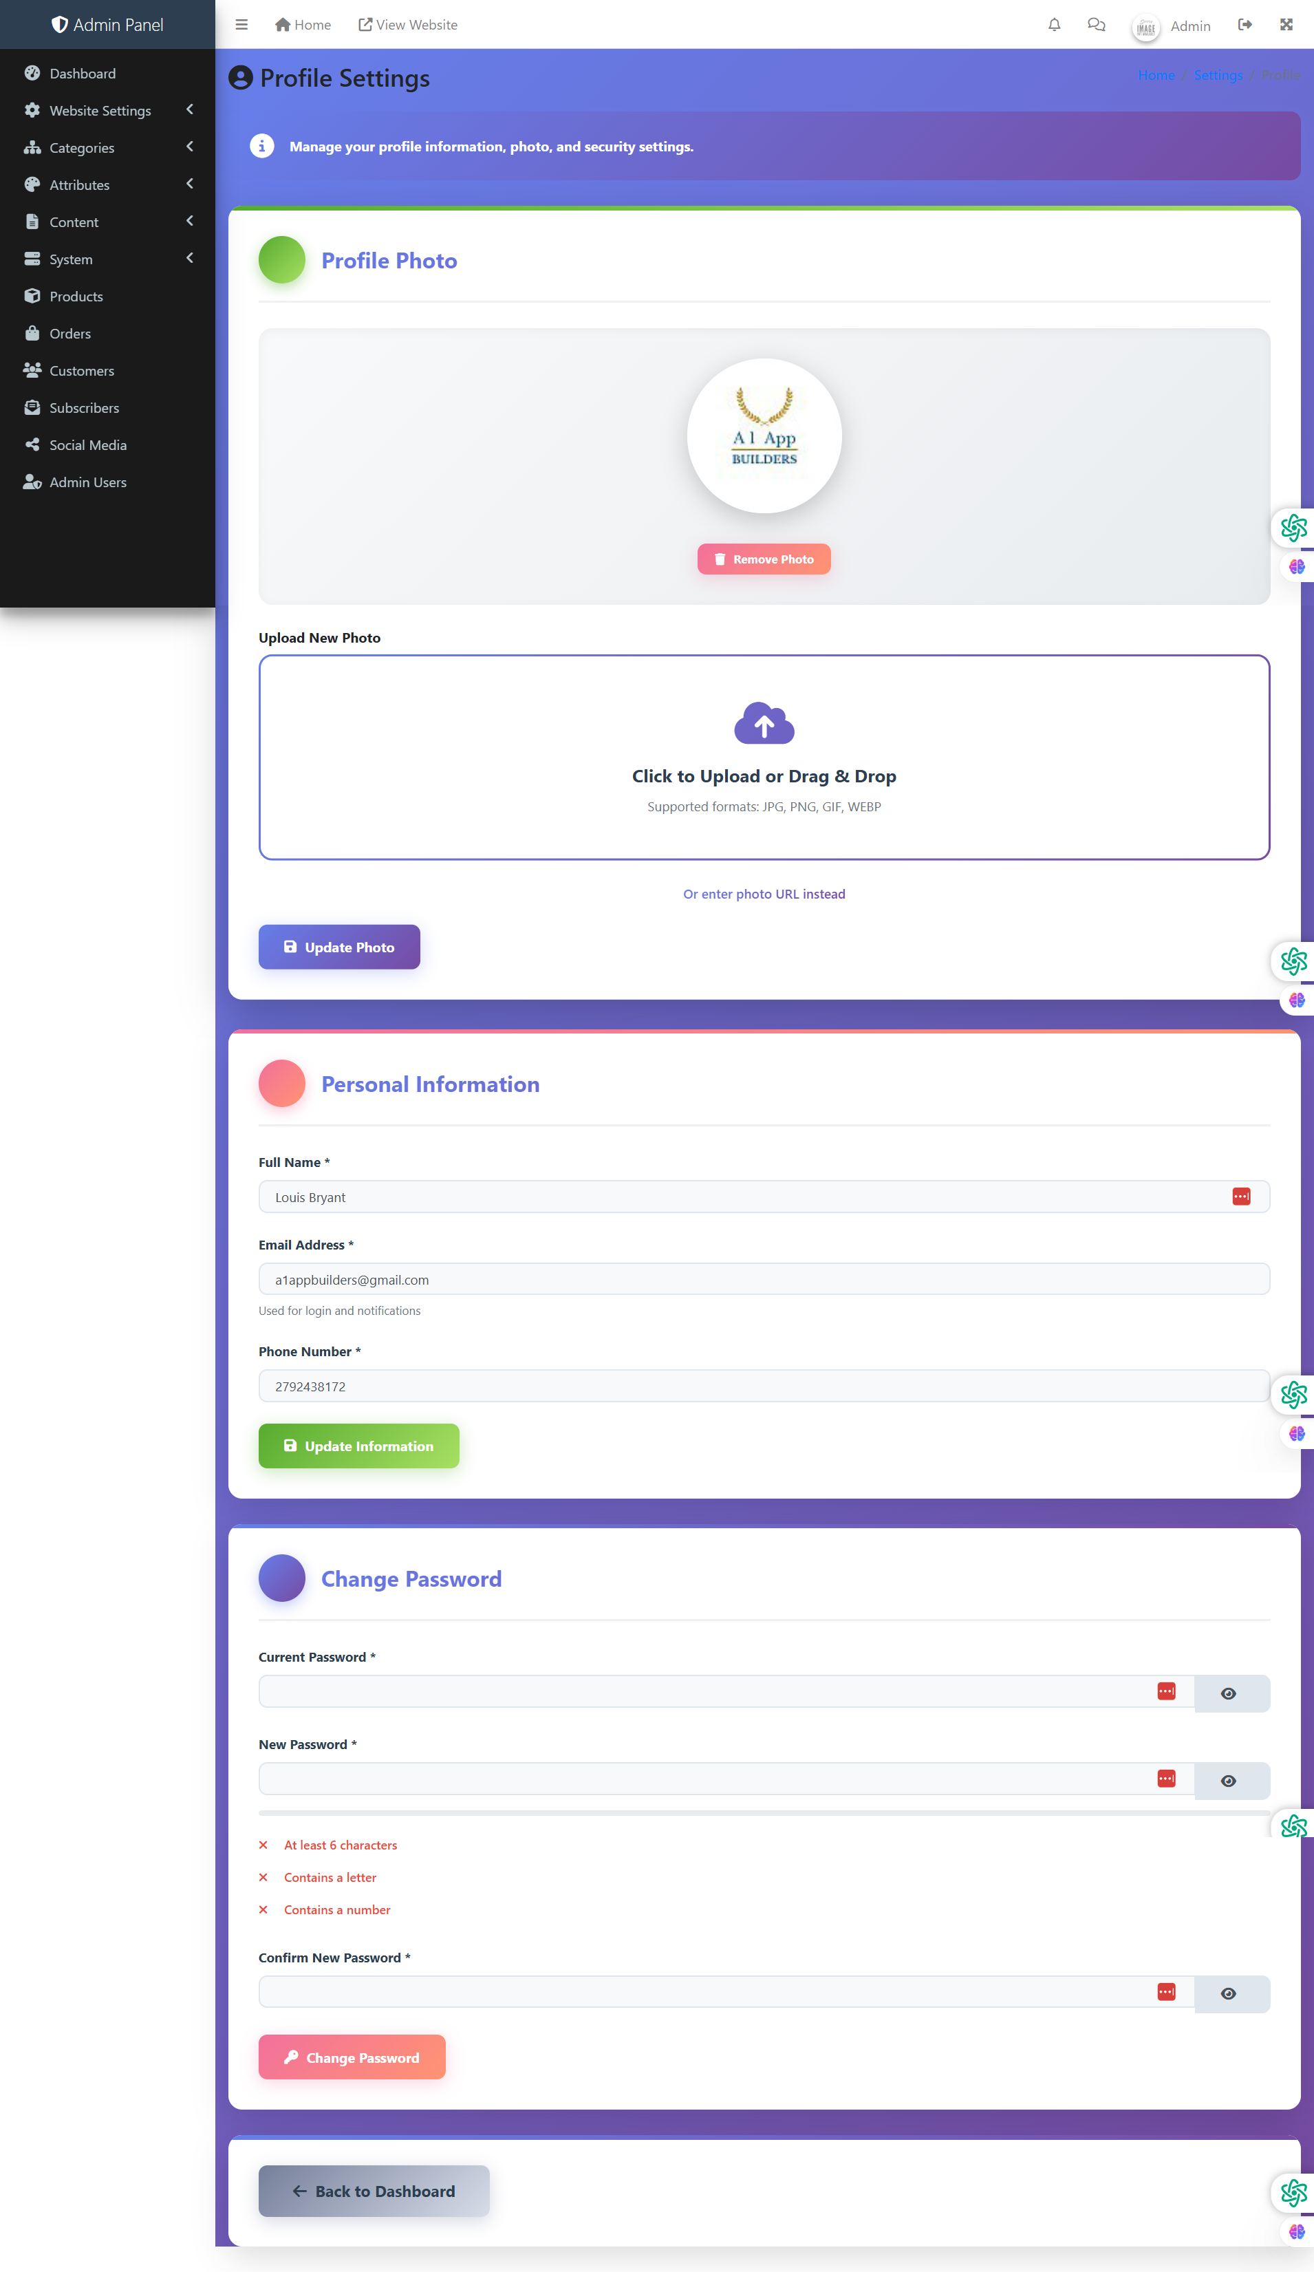The width and height of the screenshot is (1314, 2272).
Task: Click the Phone Number input field
Action: point(764,1386)
